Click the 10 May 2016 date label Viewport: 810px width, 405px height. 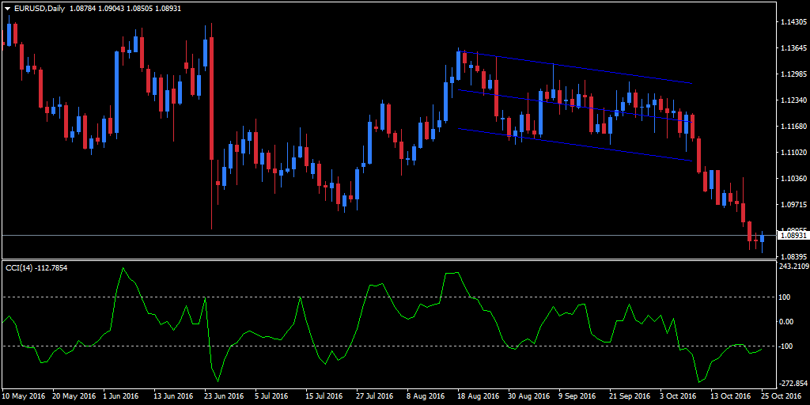(25, 396)
